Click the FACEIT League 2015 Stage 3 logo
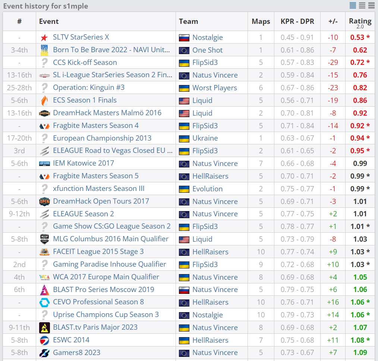Screen dimensions: 378x361 point(44,252)
